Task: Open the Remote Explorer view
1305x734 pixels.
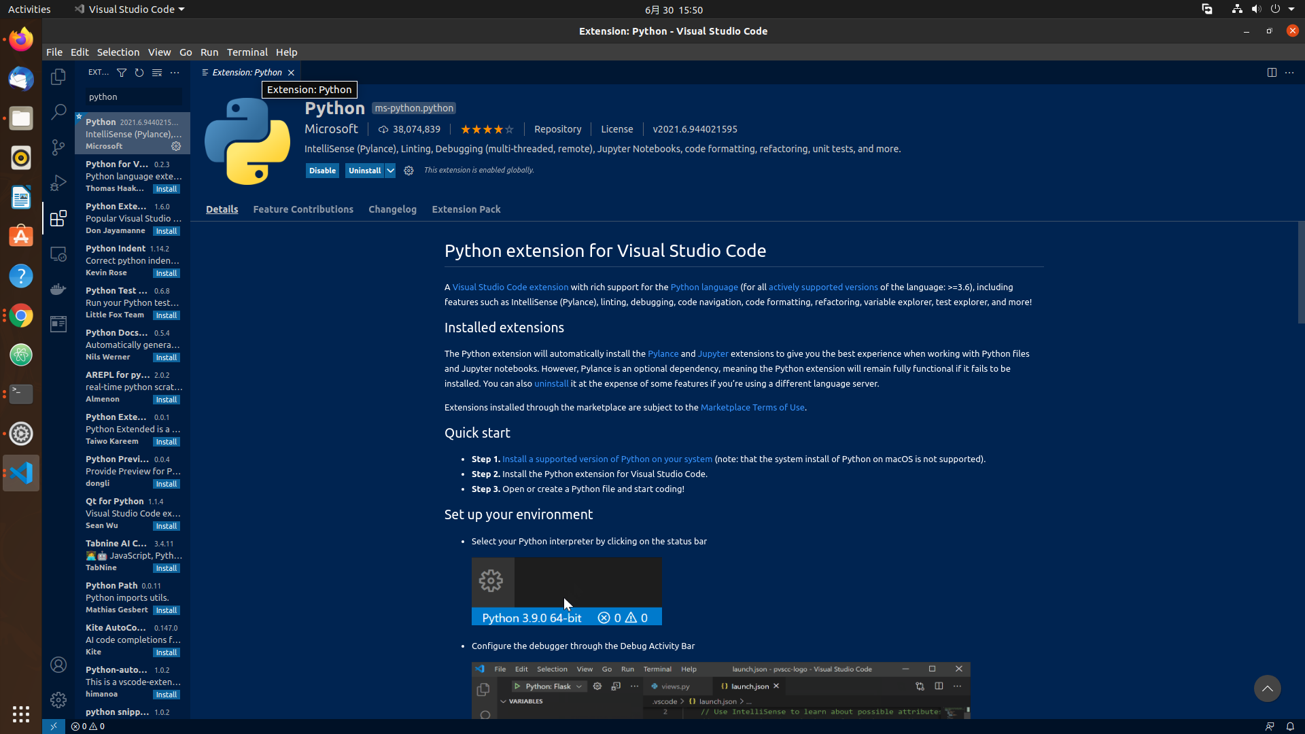Action: click(58, 254)
